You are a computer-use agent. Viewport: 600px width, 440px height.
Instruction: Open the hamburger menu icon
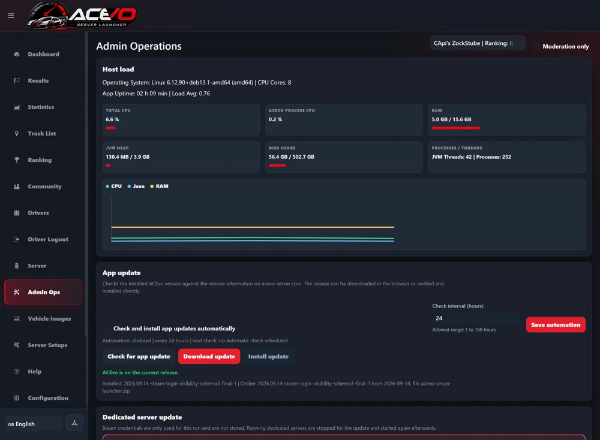click(11, 16)
